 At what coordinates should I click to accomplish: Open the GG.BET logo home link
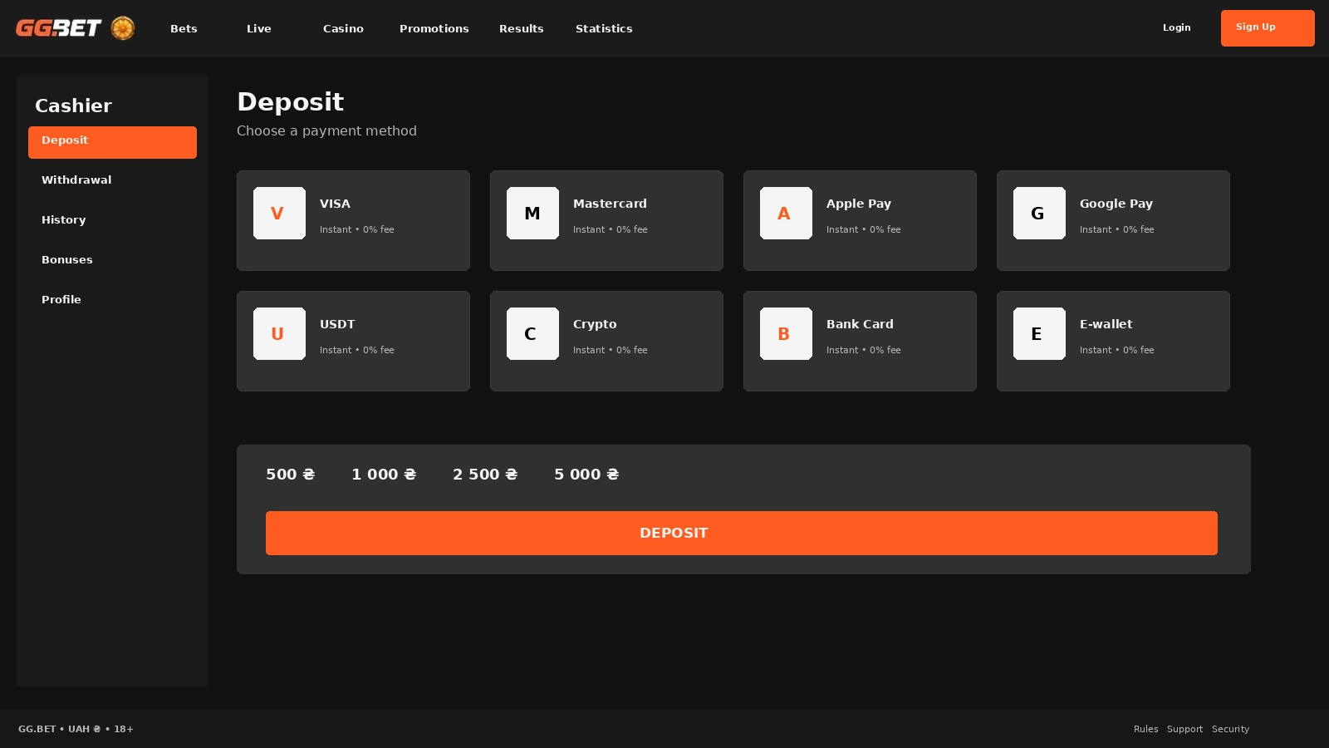[x=58, y=28]
